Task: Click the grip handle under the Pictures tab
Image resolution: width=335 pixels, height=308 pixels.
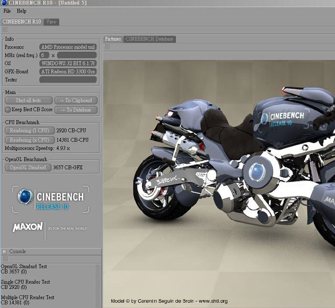Action: click(x=107, y=47)
